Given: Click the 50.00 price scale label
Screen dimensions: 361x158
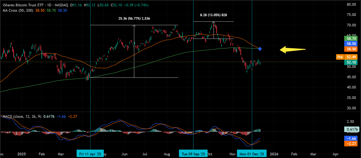Looking at the screenshot, I should pyautogui.click(x=351, y=67).
